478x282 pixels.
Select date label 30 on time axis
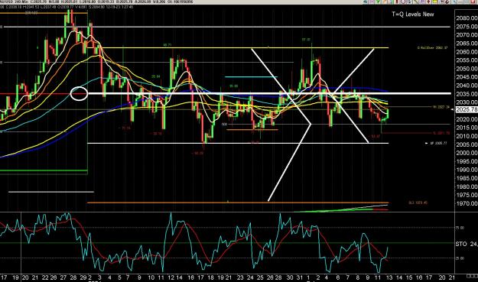coord(290,277)
